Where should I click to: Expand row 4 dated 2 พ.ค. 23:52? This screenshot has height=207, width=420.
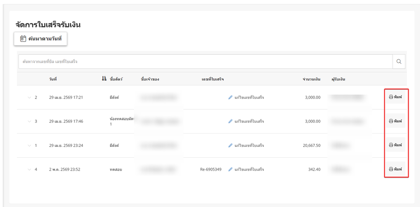tap(30, 169)
